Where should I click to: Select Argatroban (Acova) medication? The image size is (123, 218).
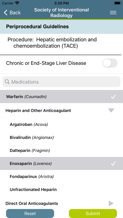61,124
